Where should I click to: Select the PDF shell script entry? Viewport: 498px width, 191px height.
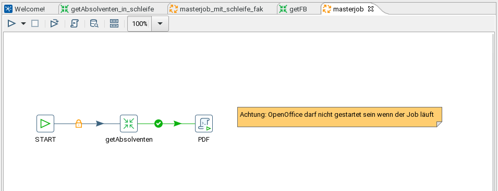pos(203,124)
